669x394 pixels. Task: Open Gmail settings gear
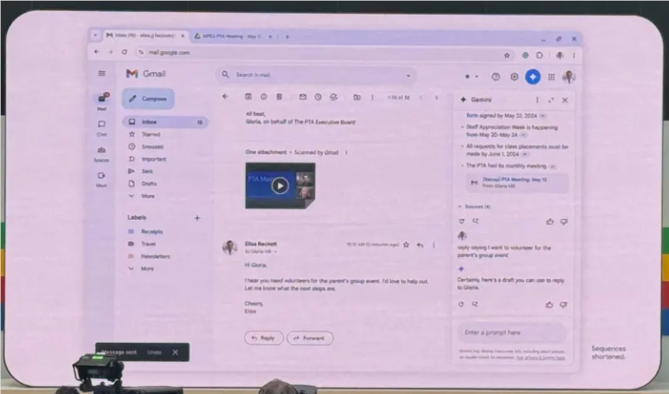[514, 76]
